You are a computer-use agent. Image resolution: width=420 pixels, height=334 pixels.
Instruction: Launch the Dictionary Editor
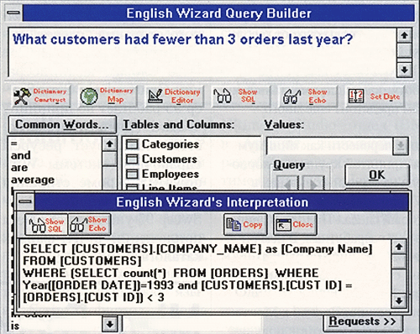click(x=175, y=97)
